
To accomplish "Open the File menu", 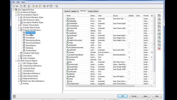I will click(13, 2).
